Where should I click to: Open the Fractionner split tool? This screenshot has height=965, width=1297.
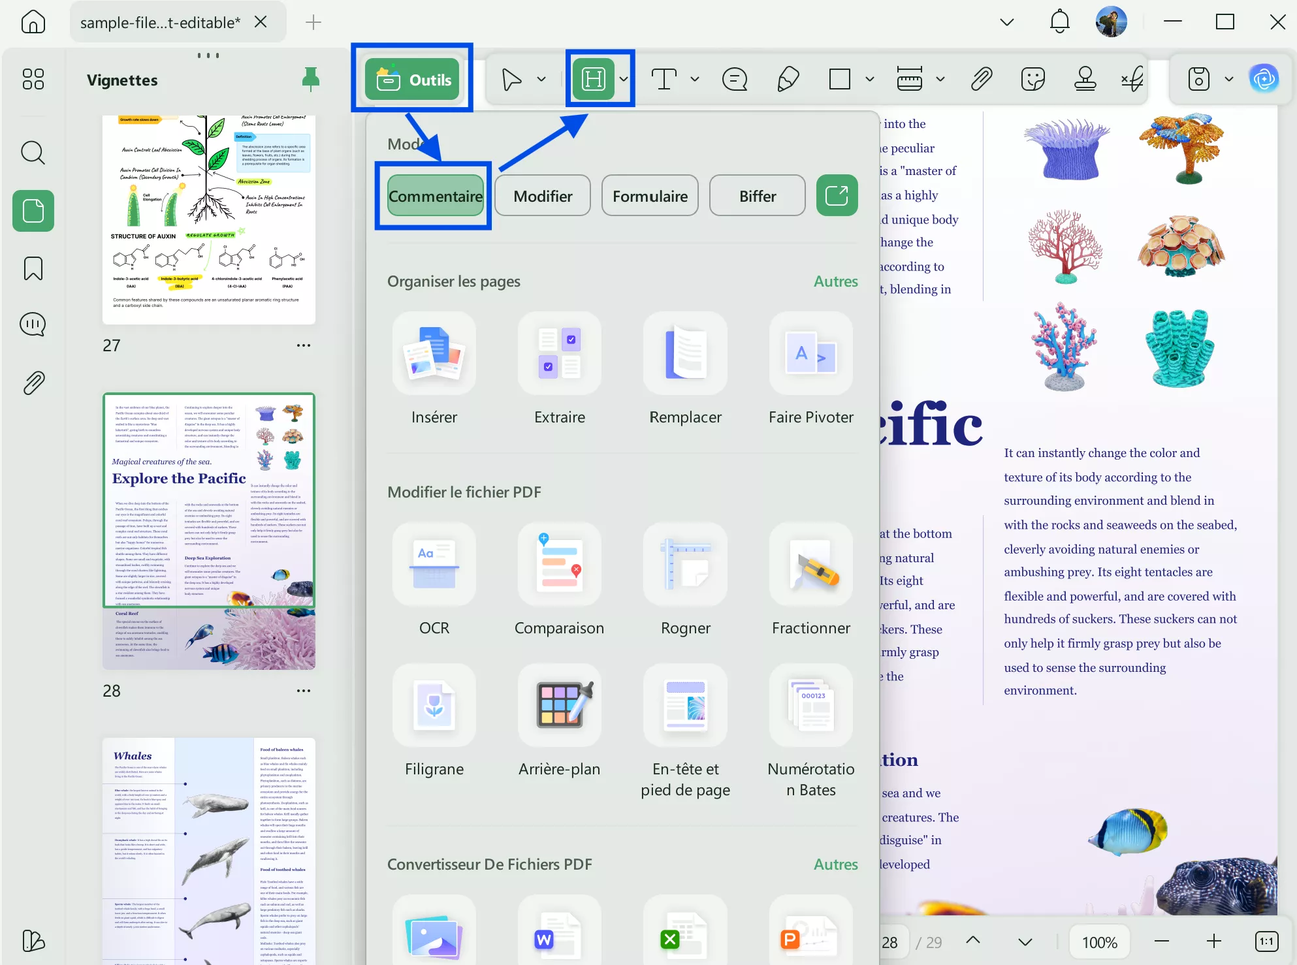810,564
